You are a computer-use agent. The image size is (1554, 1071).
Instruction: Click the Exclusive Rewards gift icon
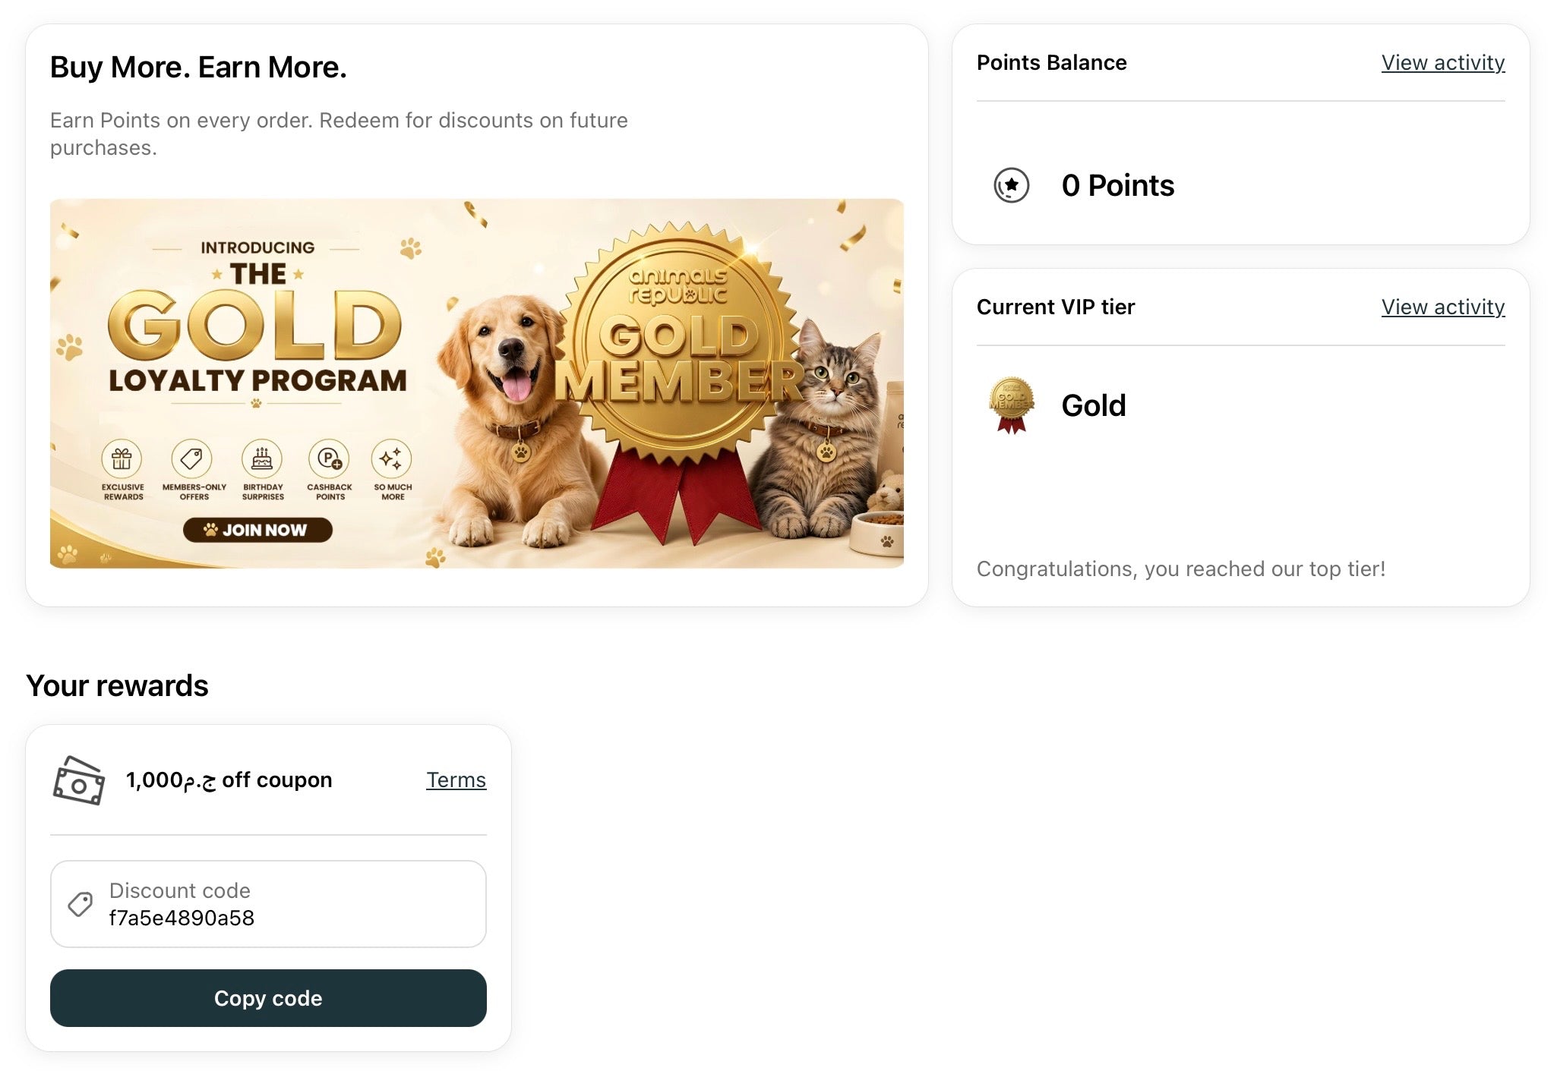(122, 458)
